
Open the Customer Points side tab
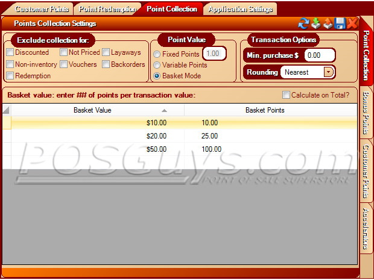366,171
